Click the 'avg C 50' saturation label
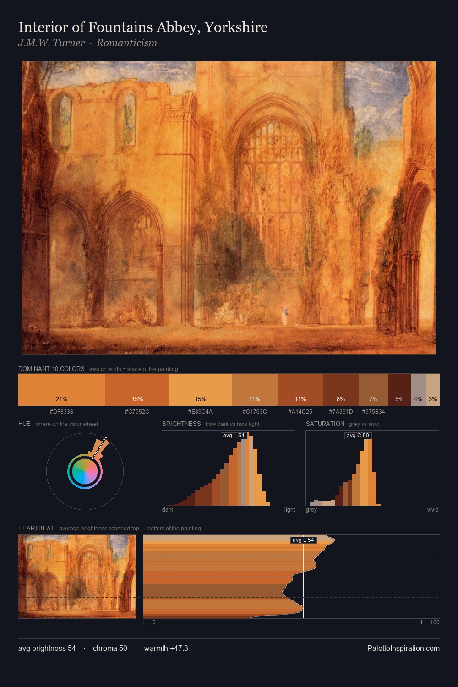458x687 pixels. pyautogui.click(x=358, y=436)
